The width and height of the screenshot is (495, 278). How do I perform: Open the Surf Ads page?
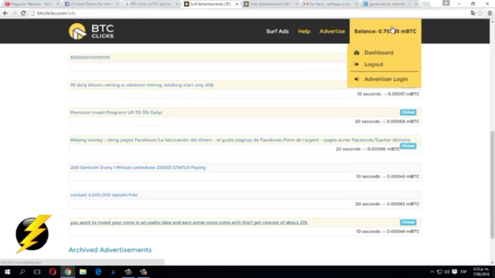pos(277,31)
